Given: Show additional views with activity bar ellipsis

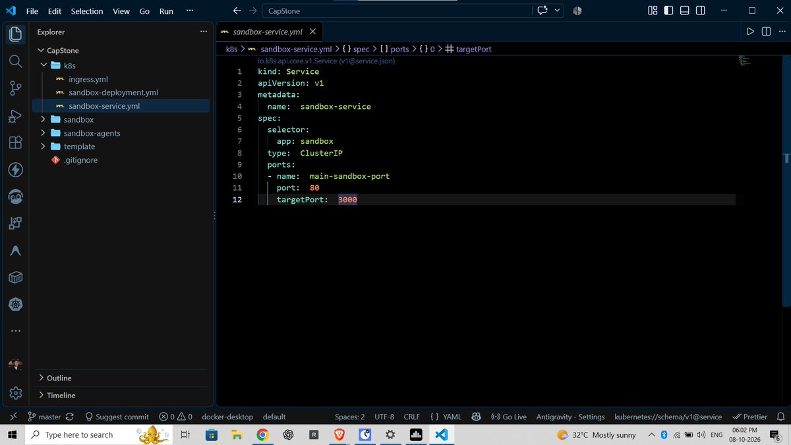Looking at the screenshot, I should tap(16, 330).
